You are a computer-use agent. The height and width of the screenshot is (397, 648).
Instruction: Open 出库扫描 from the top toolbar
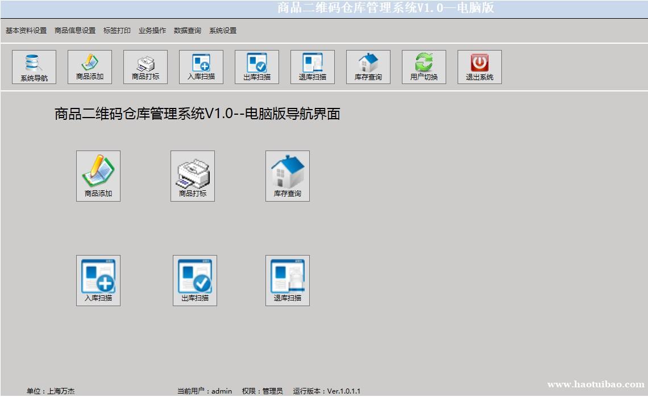(x=257, y=67)
